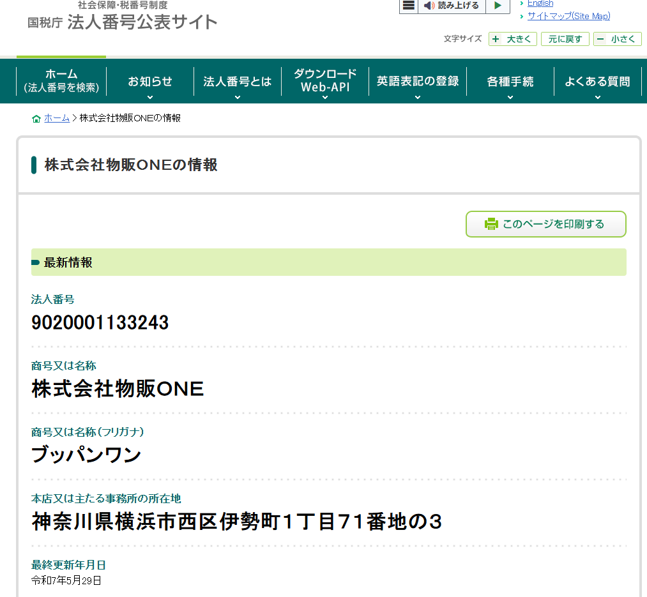Click the home icon in the breadcrumb
The height and width of the screenshot is (597, 647).
(x=36, y=119)
